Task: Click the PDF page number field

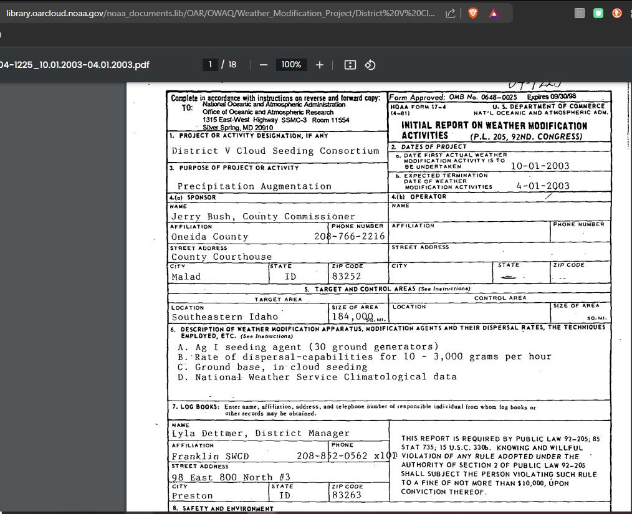Action: (x=210, y=64)
